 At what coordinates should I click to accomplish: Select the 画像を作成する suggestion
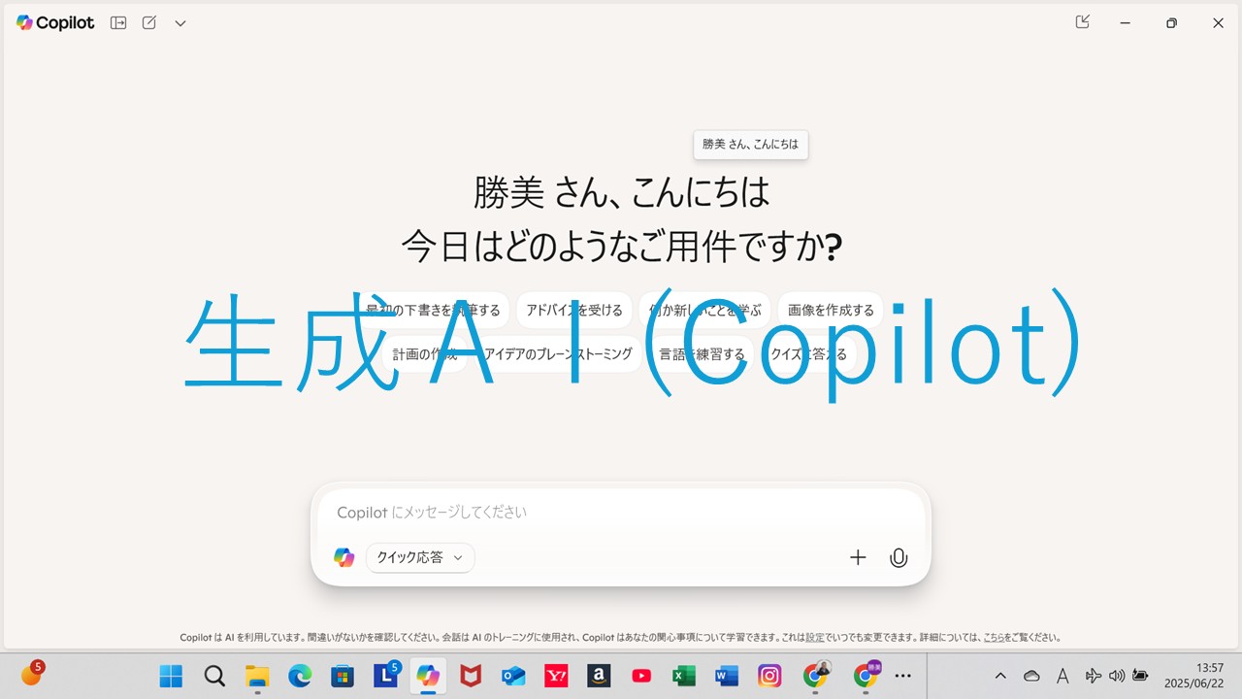click(831, 311)
